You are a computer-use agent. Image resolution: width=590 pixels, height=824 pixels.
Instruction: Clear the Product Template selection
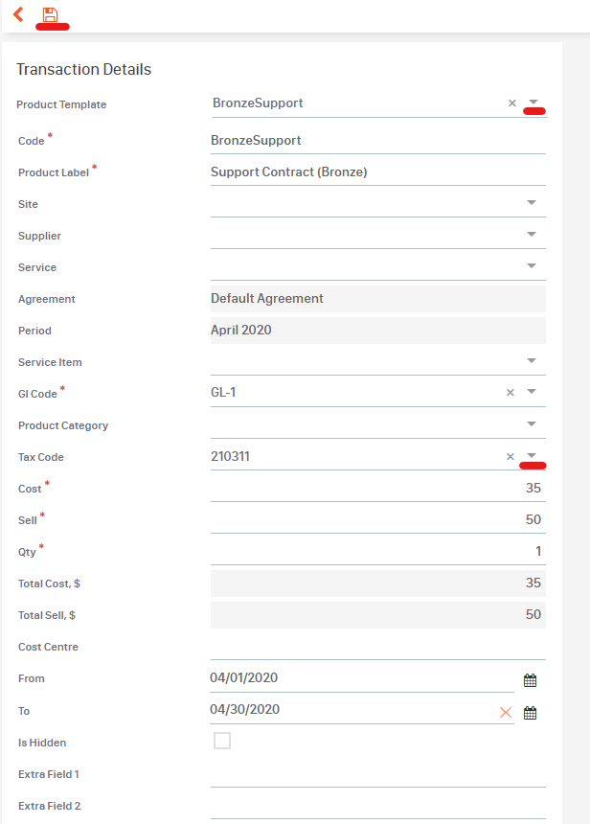point(512,103)
